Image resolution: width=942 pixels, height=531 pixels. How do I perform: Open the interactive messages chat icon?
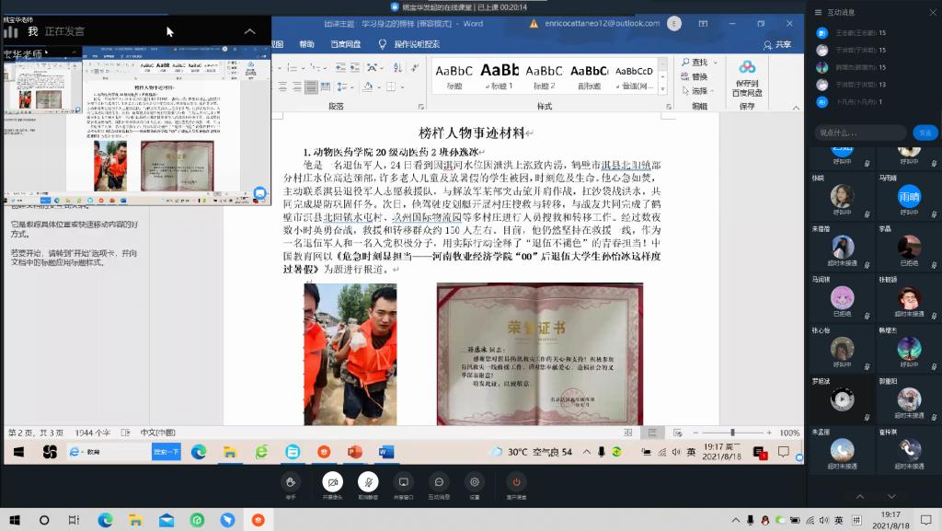coord(439,481)
